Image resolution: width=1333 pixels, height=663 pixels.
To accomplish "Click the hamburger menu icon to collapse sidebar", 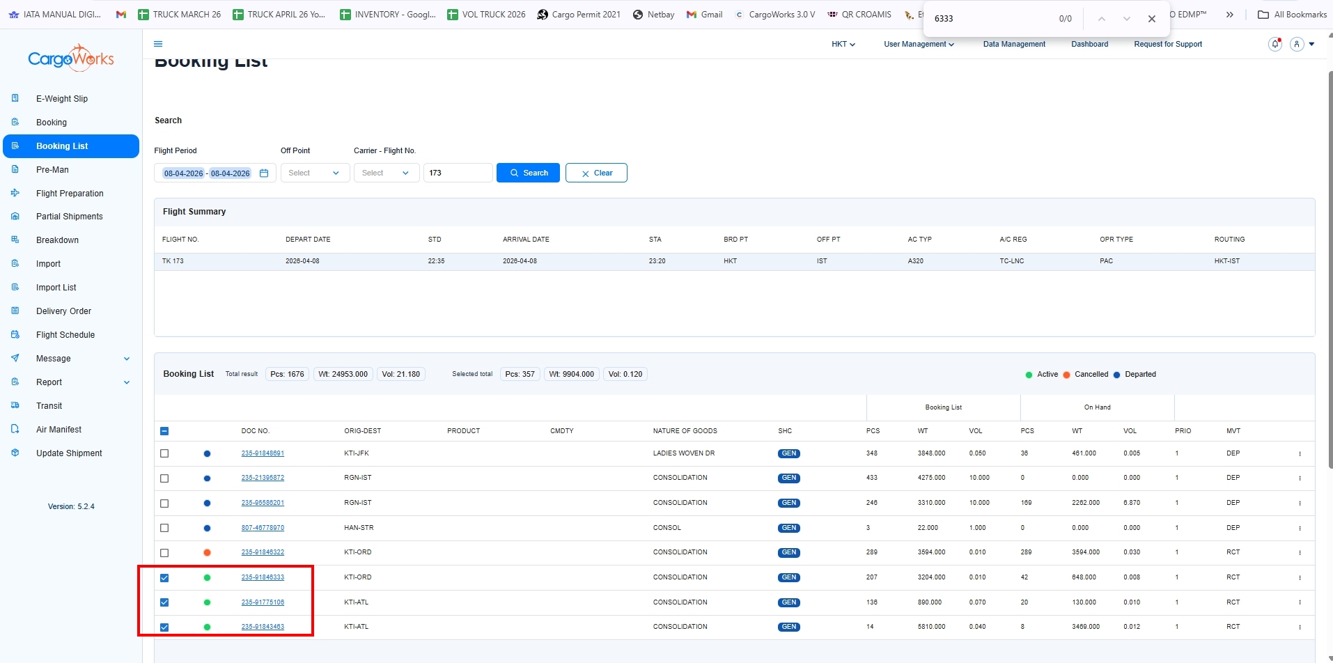I will pyautogui.click(x=158, y=44).
